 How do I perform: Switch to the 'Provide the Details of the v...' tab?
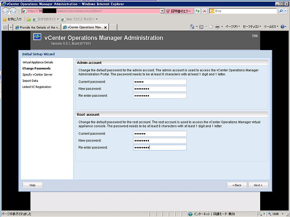[x=37, y=27]
